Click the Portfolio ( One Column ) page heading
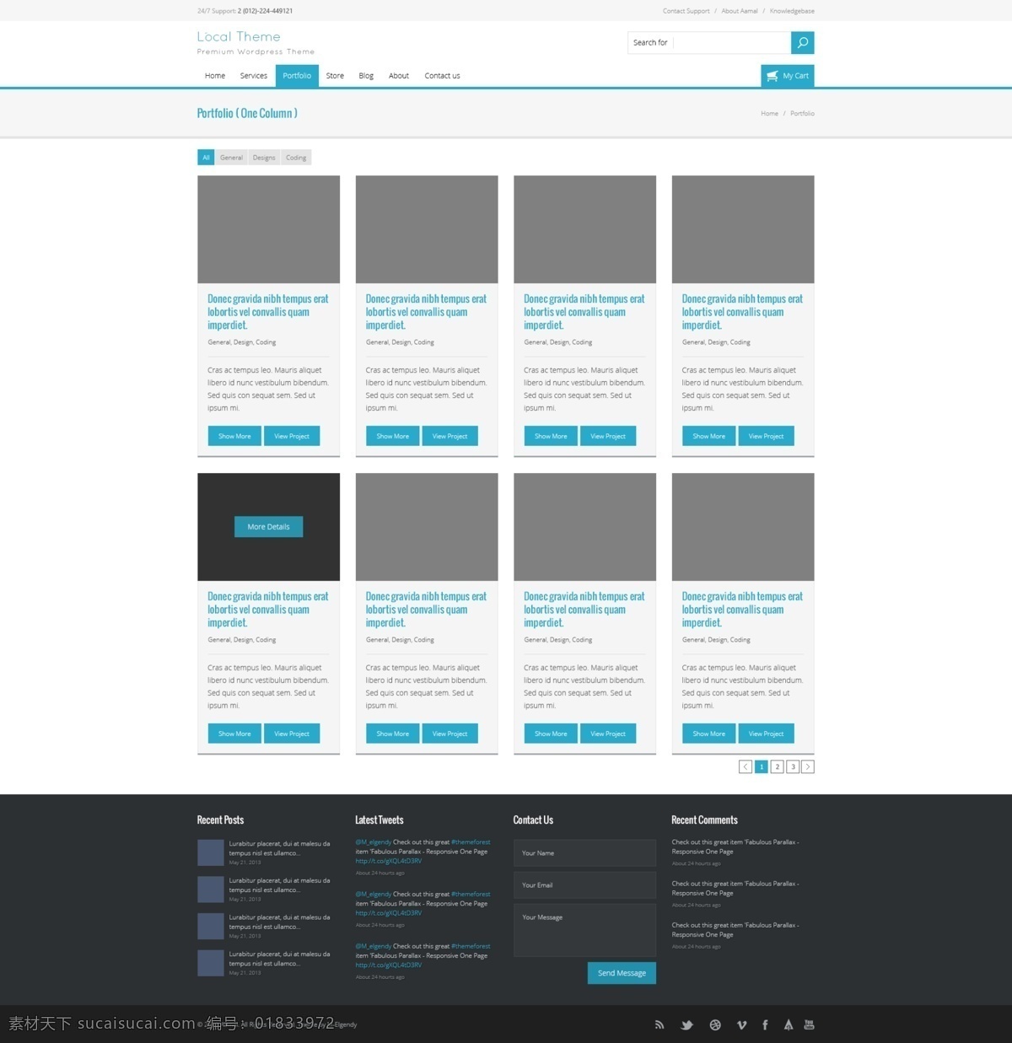 [x=247, y=113]
